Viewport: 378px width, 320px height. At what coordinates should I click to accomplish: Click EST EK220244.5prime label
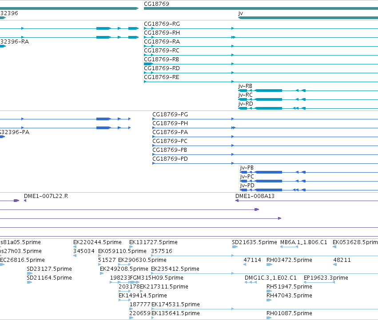(97, 242)
